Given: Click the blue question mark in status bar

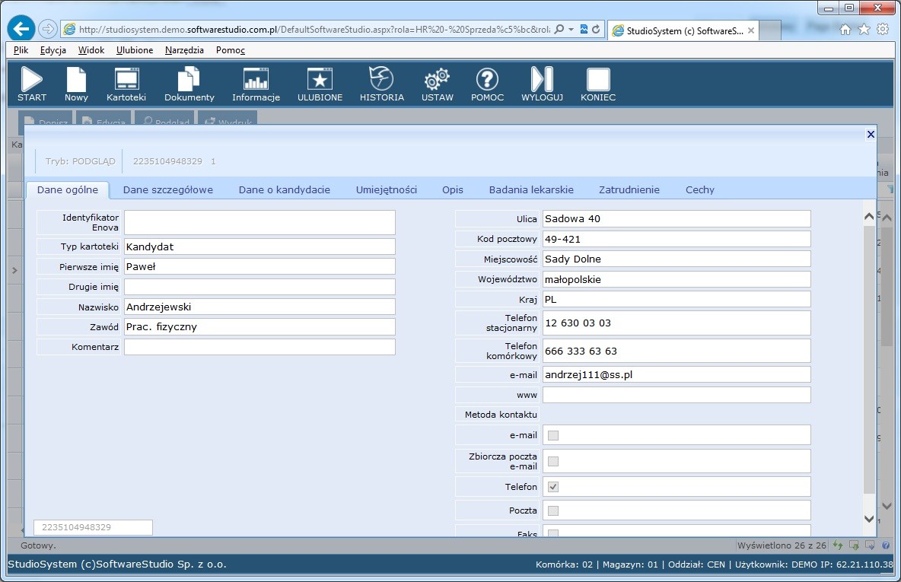Looking at the screenshot, I should 886,545.
